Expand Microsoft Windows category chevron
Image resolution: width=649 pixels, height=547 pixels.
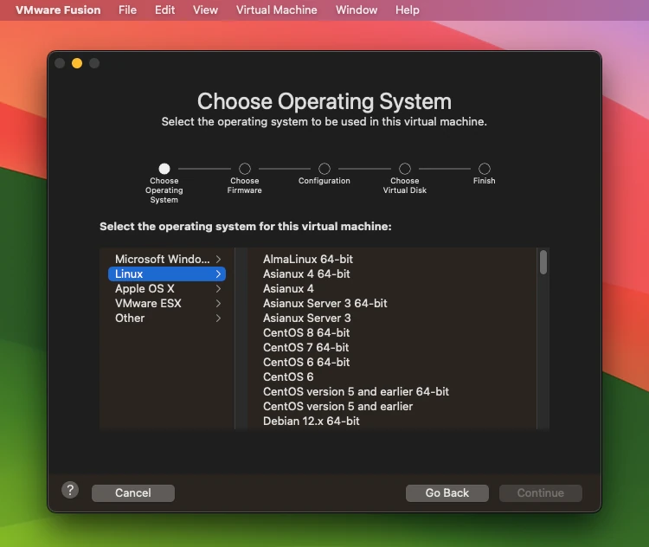coord(218,259)
